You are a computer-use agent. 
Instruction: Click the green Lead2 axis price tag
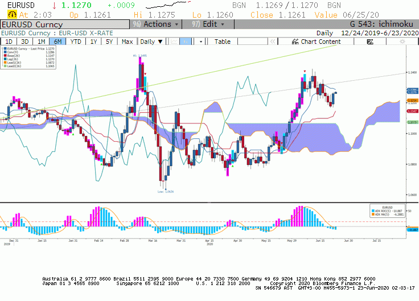(412, 122)
